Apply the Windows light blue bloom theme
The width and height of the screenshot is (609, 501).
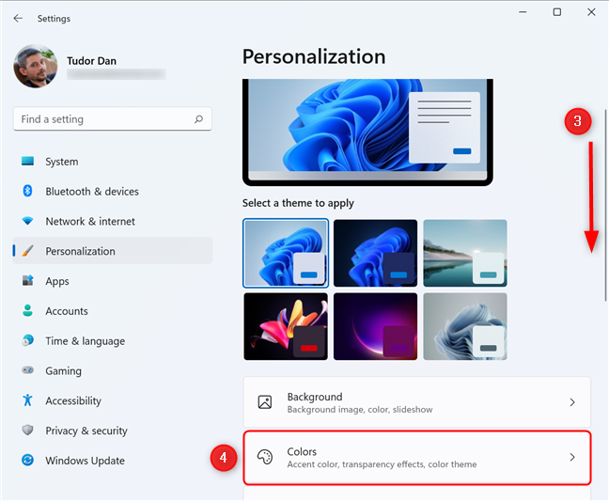click(286, 253)
